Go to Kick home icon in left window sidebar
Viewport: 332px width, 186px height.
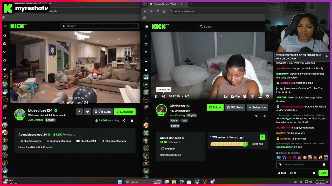pyautogui.click(x=5, y=35)
